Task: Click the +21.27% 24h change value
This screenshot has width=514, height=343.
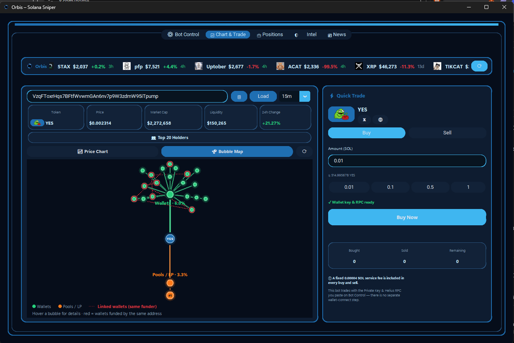Action: pos(271,123)
